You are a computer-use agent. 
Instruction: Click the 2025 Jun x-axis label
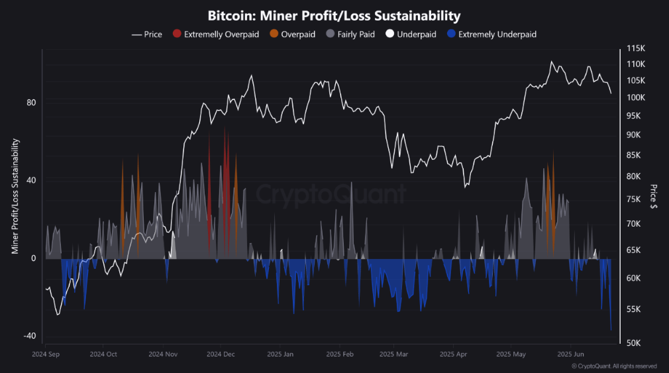570,354
